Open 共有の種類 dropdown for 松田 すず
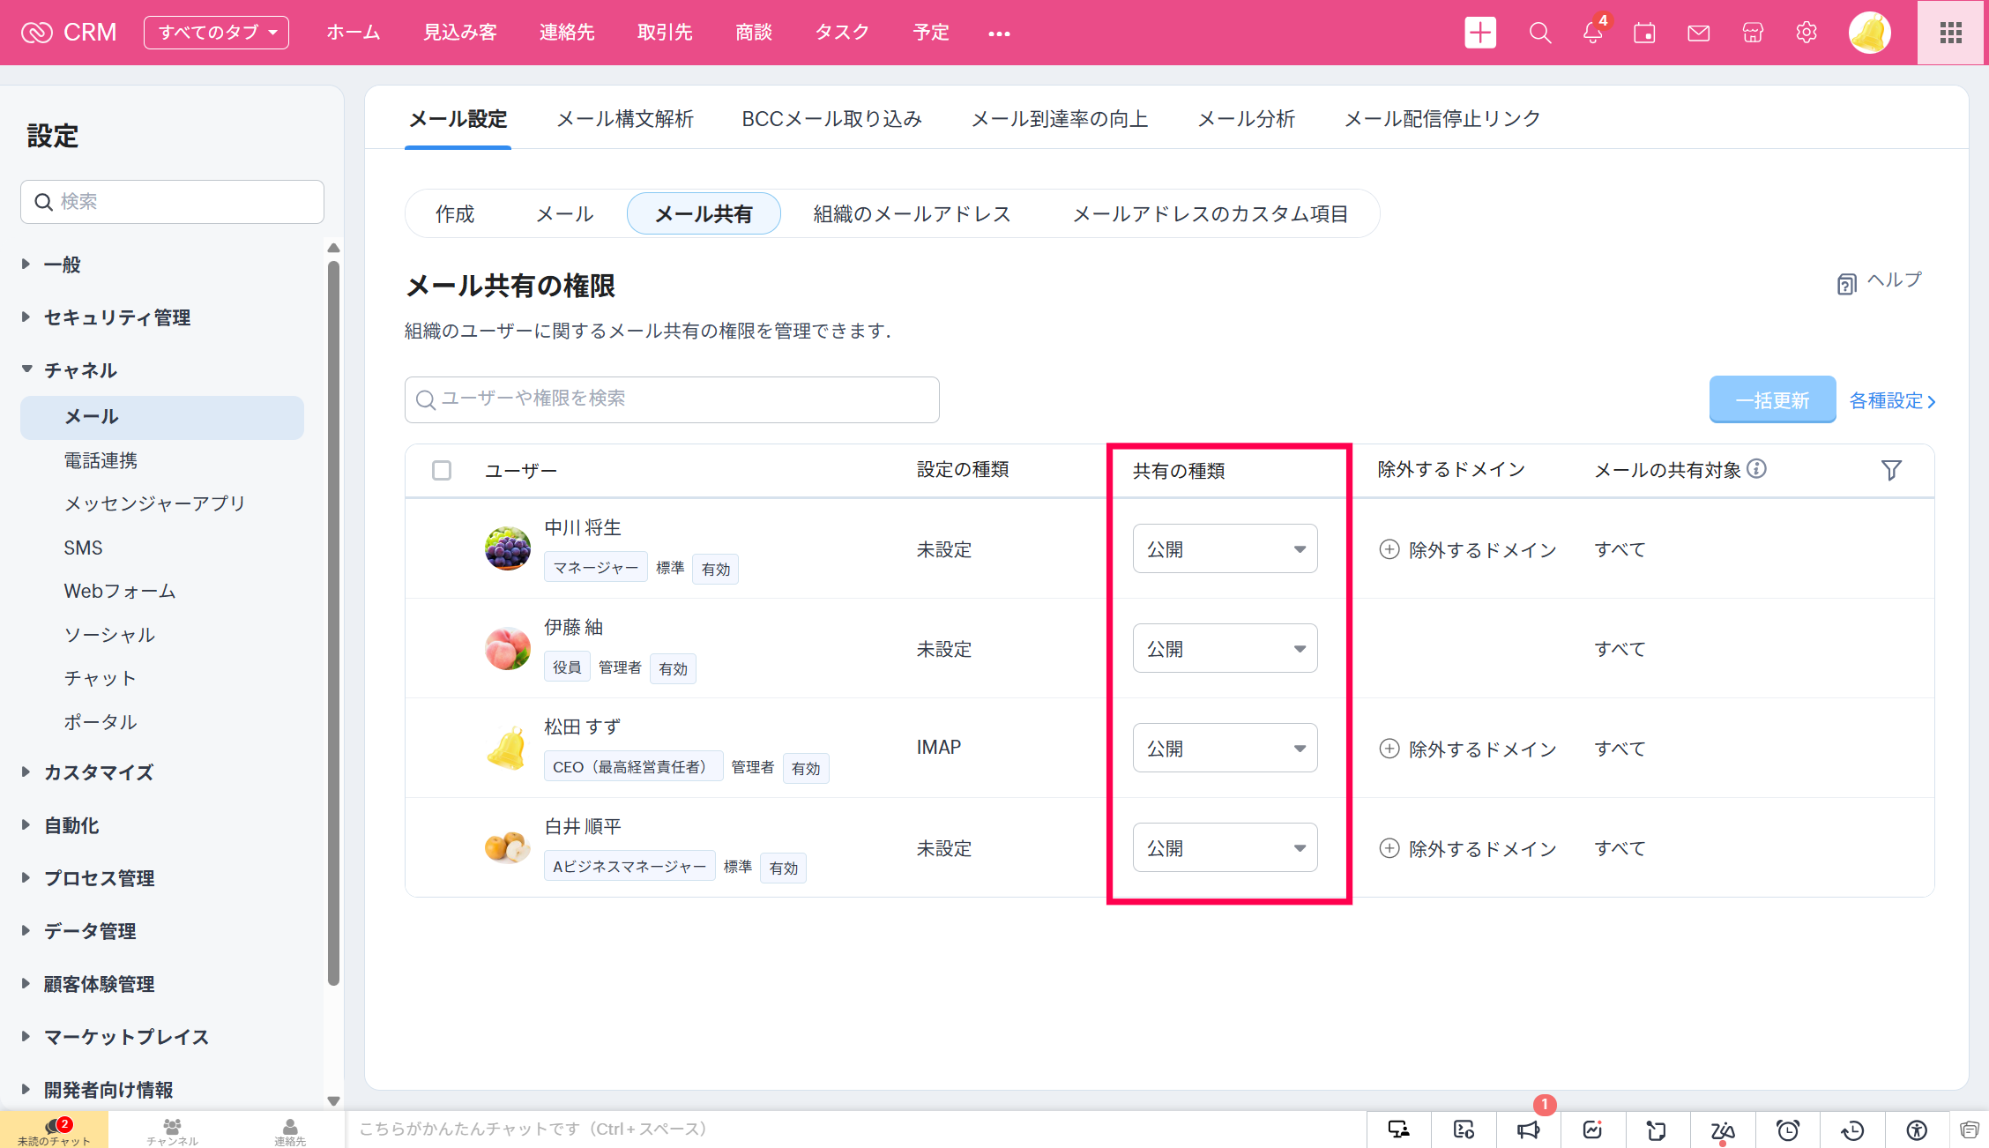 click(1225, 748)
